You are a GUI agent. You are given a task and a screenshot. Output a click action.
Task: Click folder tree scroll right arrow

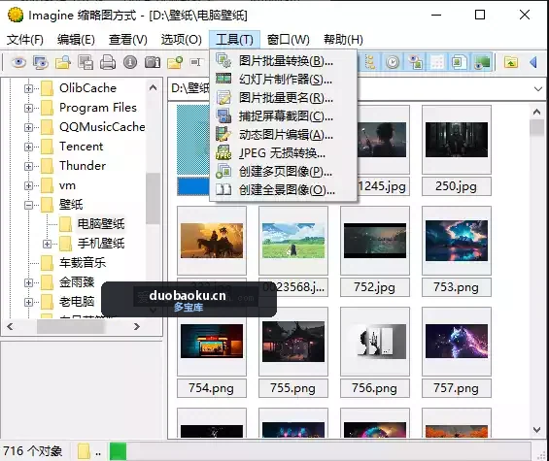(137, 327)
